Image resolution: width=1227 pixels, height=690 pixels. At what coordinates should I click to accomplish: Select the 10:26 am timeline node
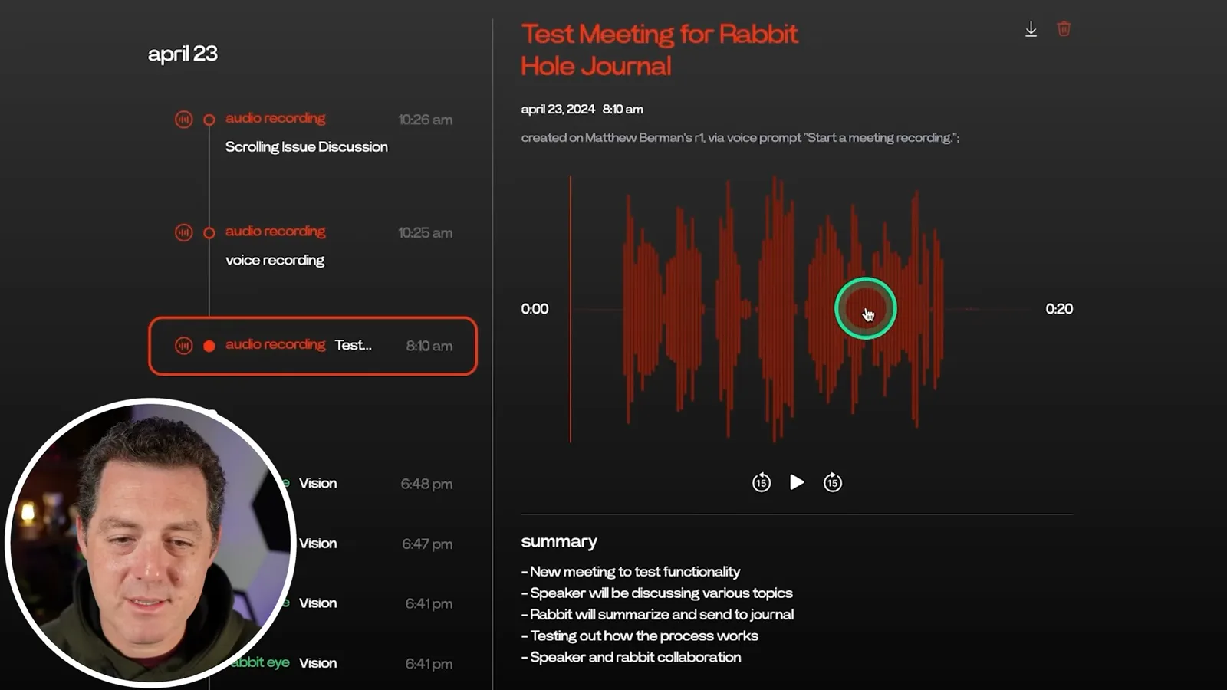pos(209,120)
